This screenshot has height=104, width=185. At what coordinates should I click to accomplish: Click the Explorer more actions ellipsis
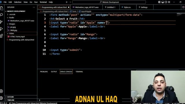tap(34, 7)
